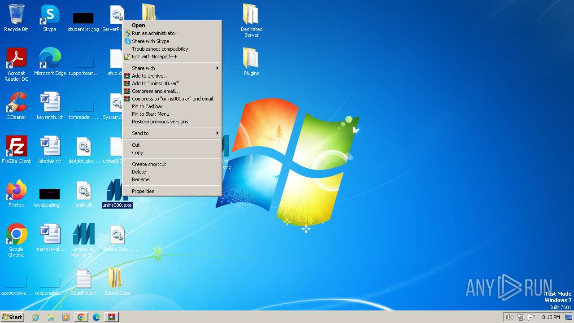Choose Compress and email...

pyautogui.click(x=172, y=91)
